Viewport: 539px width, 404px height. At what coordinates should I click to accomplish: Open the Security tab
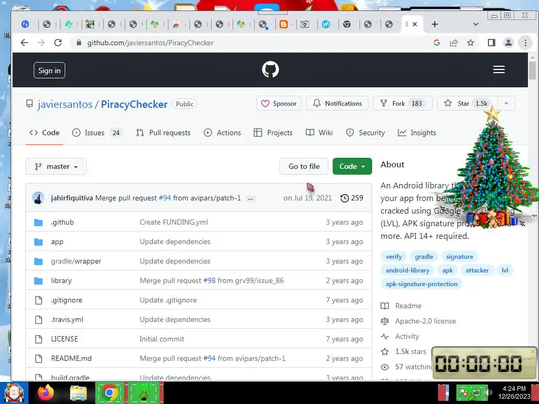(365, 133)
